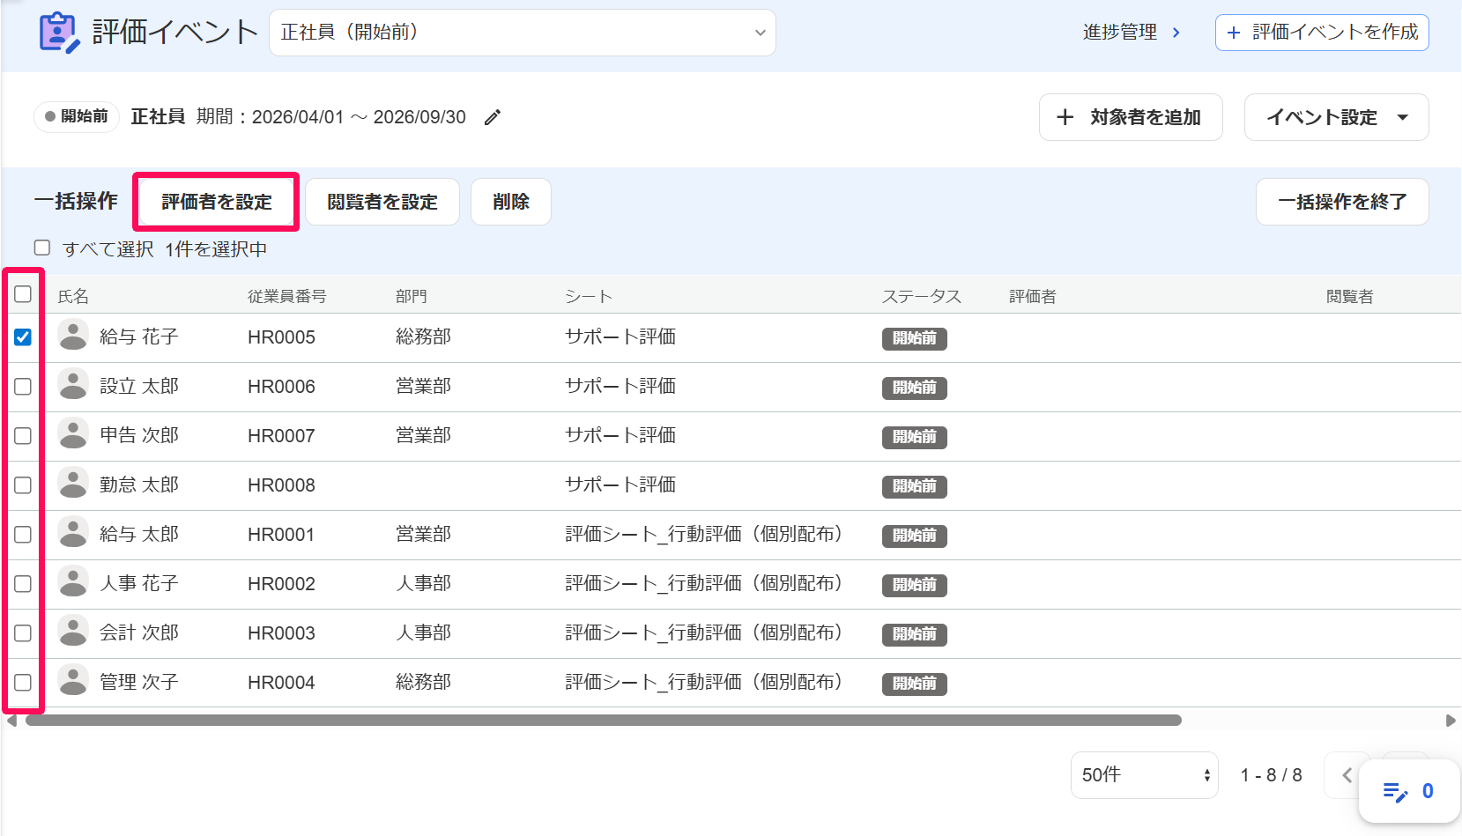Click the horizontal scrollbar thumb under the table
This screenshot has height=836, width=1462.
[604, 721]
